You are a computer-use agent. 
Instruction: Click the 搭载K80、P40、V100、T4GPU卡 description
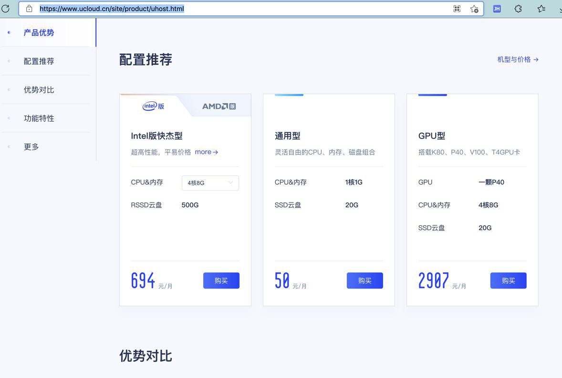[469, 152]
